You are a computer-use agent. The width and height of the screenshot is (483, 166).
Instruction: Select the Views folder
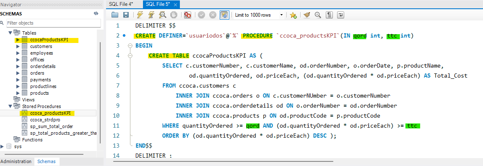click(x=29, y=100)
